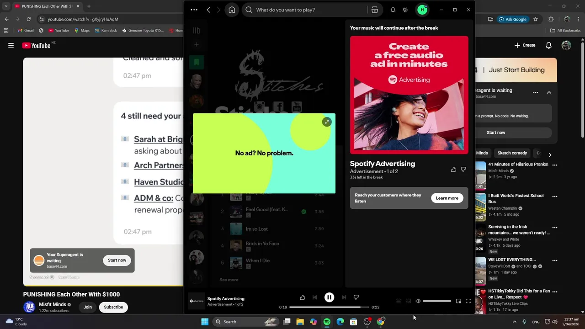Viewport: 585px width, 329px height.
Task: Skip to next track in Spotify
Action: click(x=344, y=297)
